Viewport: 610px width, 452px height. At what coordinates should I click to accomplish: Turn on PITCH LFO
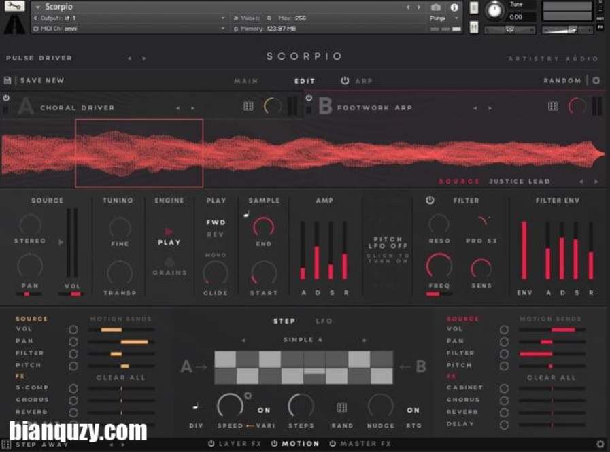[388, 249]
